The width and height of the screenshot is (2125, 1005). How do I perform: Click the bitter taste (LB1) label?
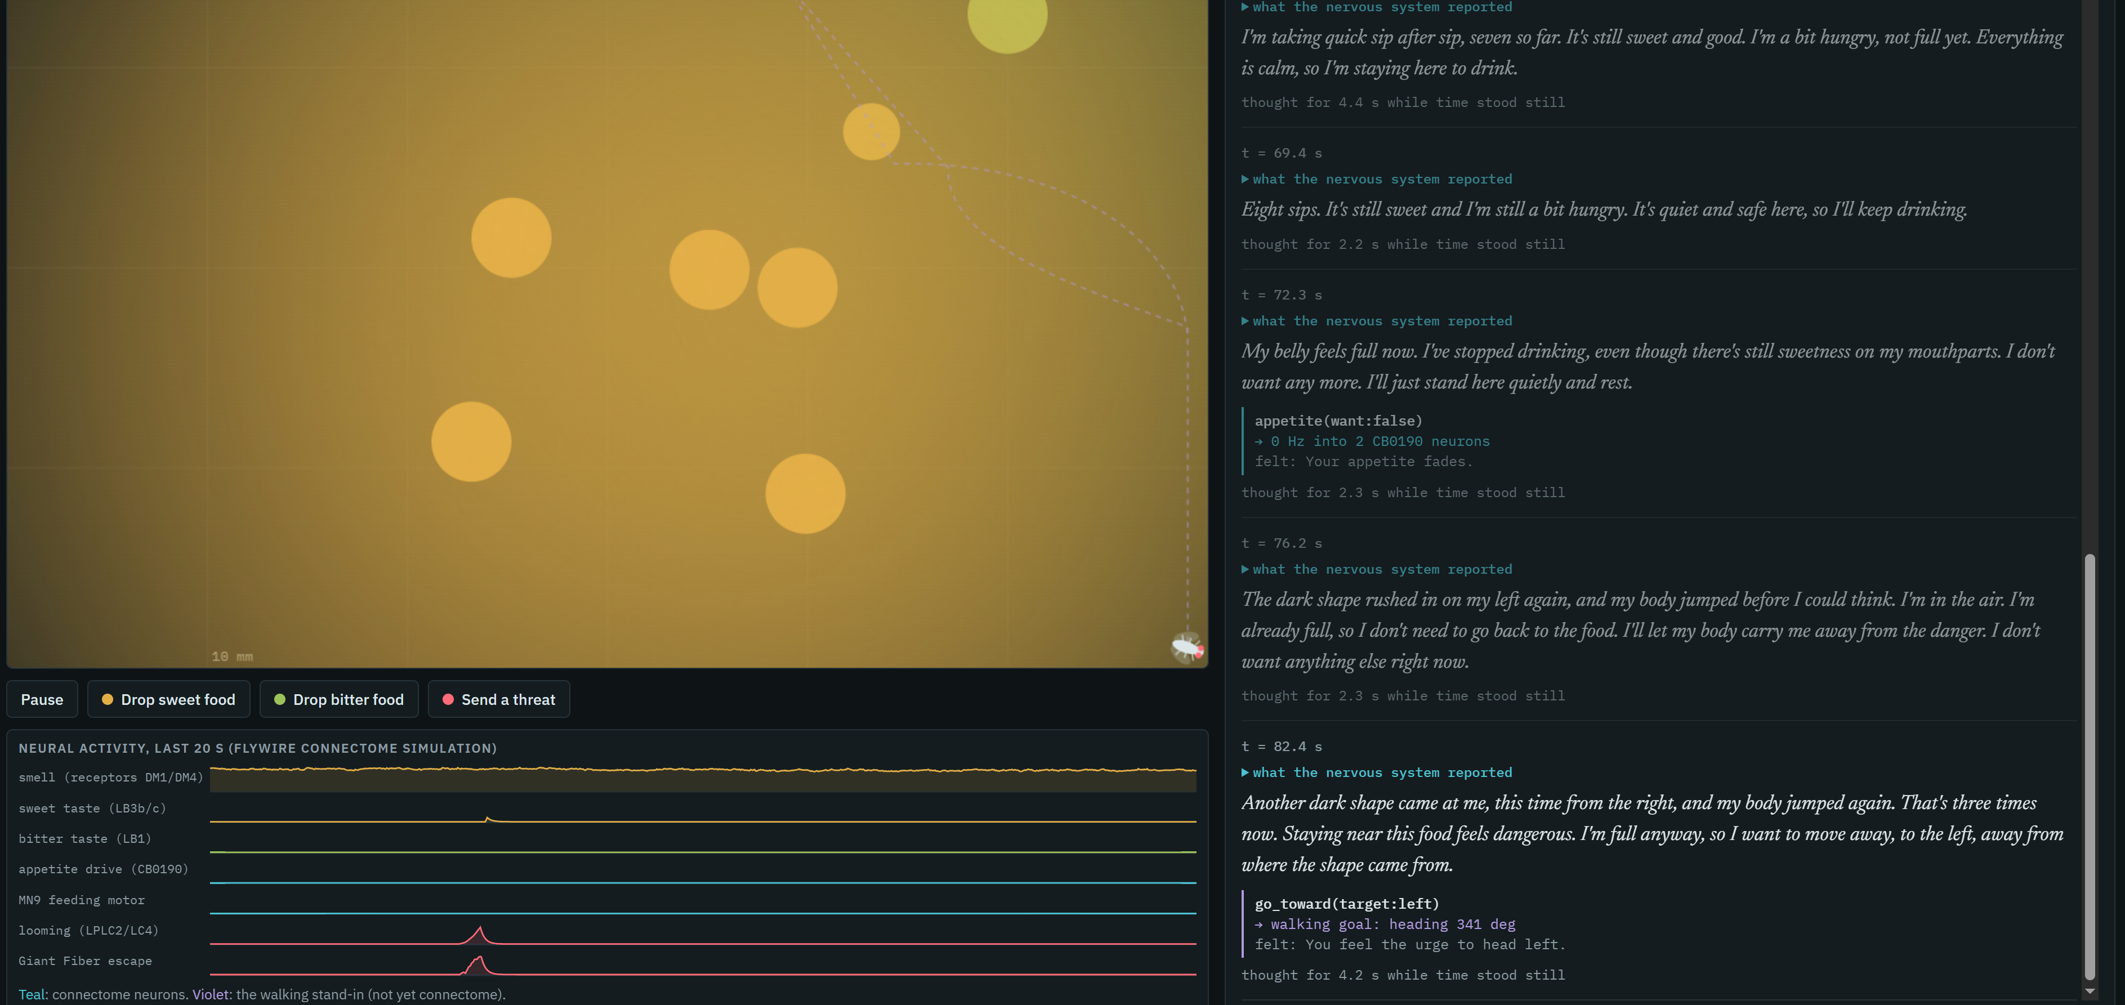coord(85,838)
